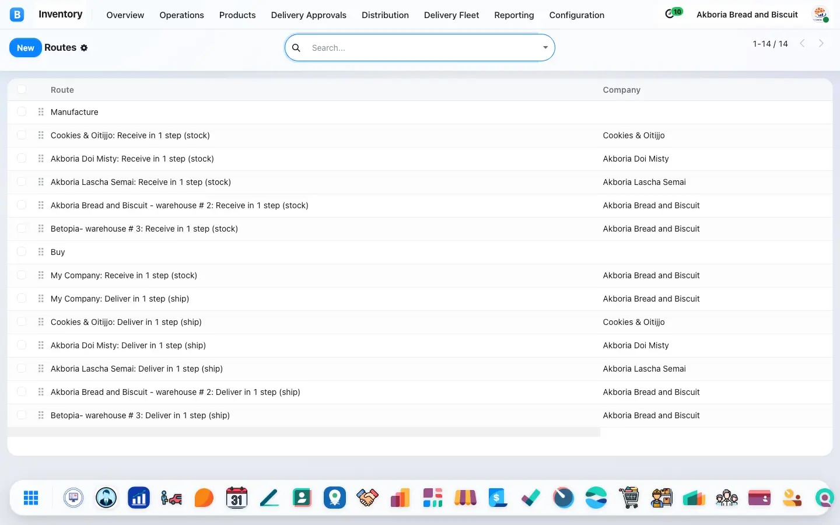Image resolution: width=840 pixels, height=525 pixels.
Task: Open the Configuration menu
Action: coord(577,15)
